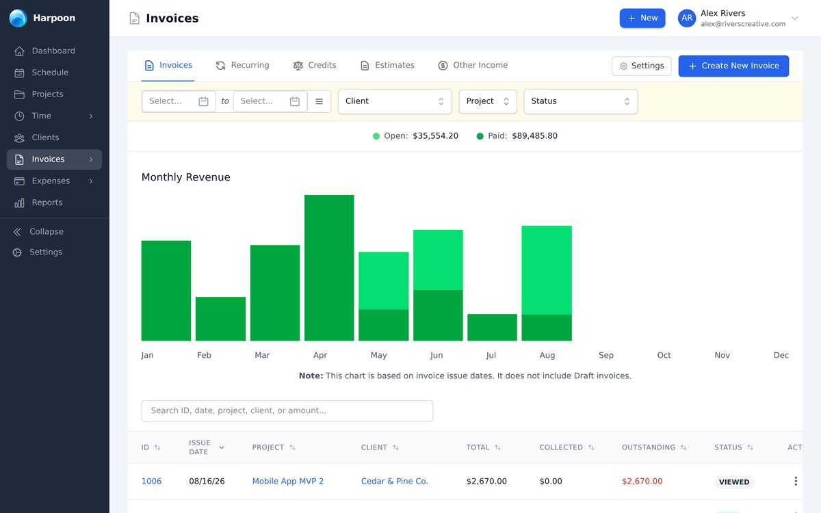Click the 08/16/26 issue date cell
Image resolution: width=821 pixels, height=513 pixels.
tap(207, 482)
